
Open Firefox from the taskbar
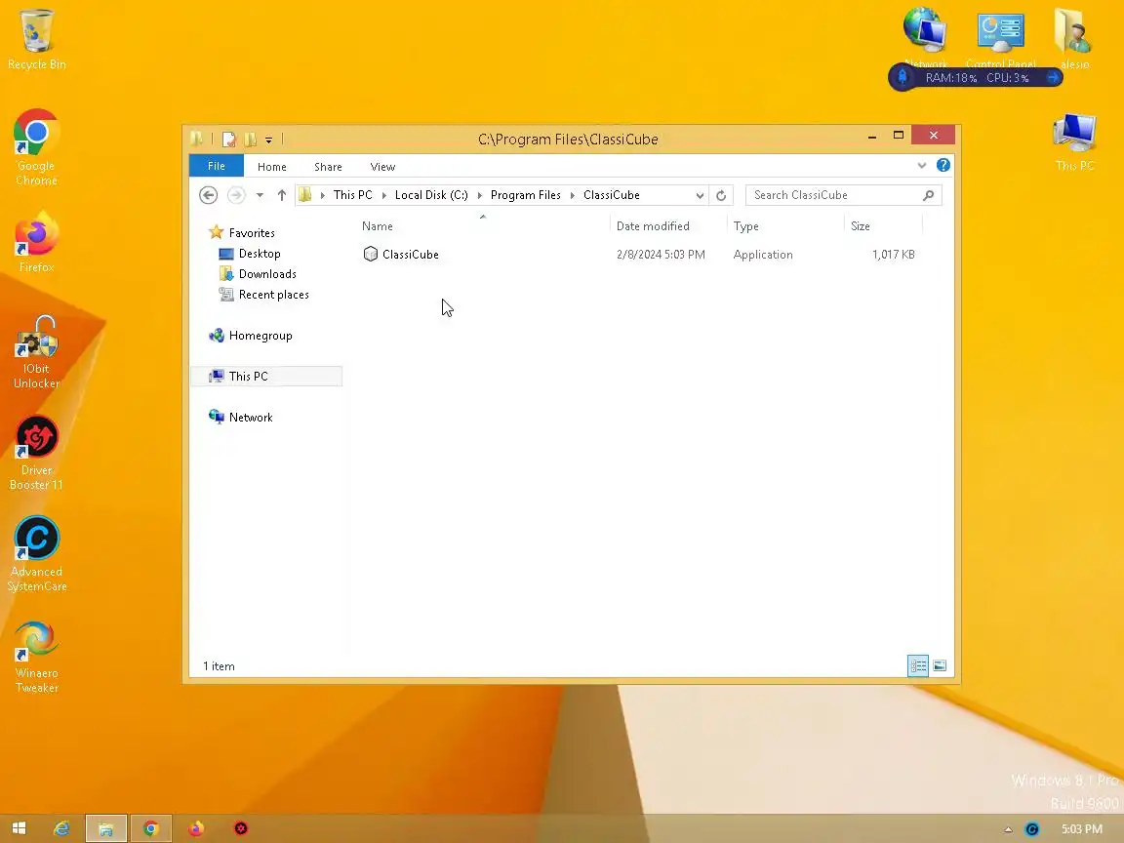(x=196, y=828)
